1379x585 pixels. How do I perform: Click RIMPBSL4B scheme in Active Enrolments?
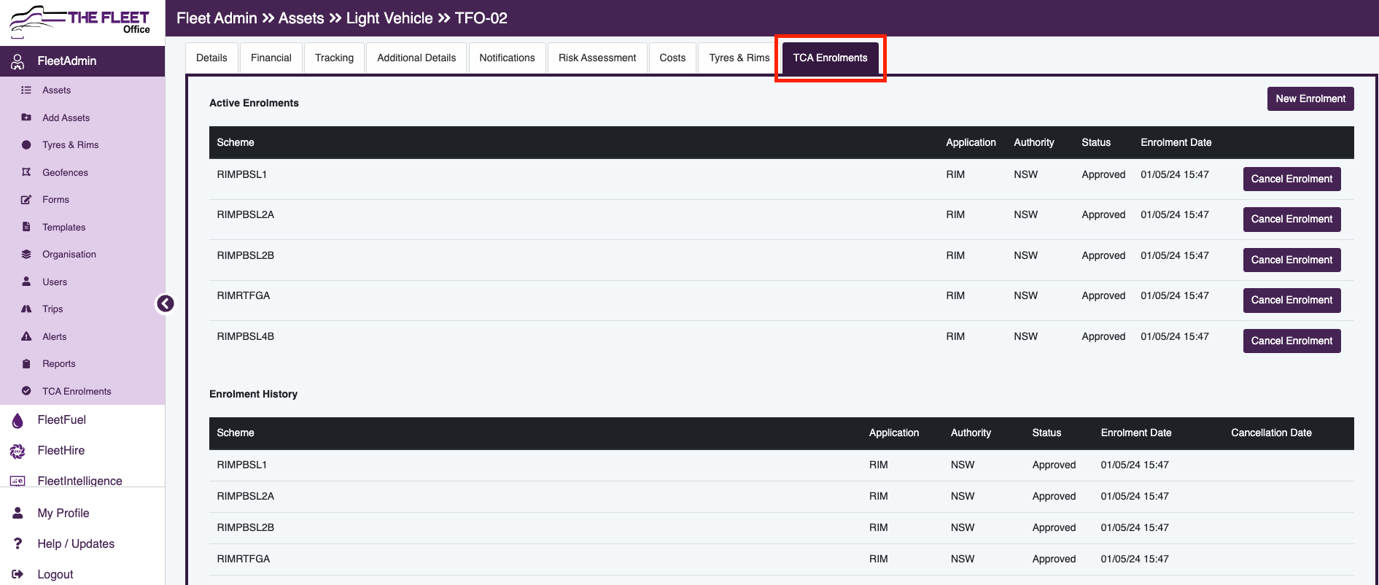coord(245,337)
